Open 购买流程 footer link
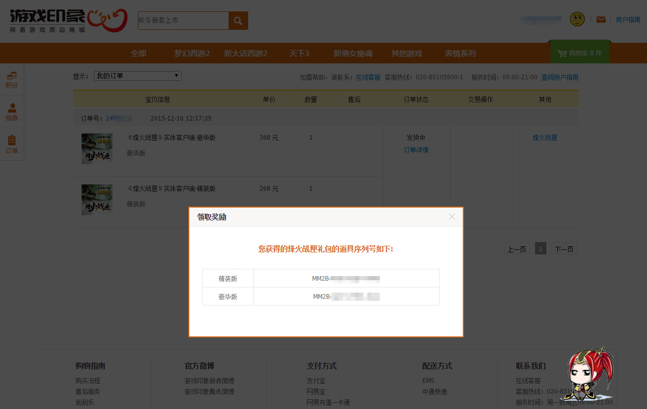This screenshot has width=647, height=409. (x=88, y=381)
